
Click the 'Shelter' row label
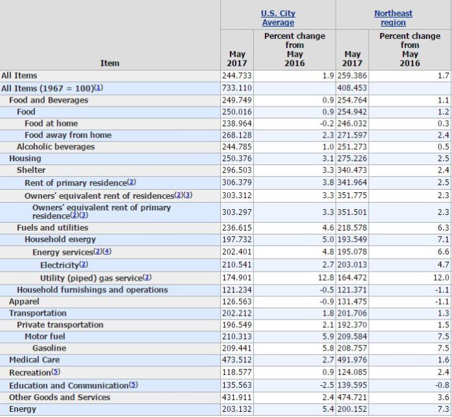[31, 170]
